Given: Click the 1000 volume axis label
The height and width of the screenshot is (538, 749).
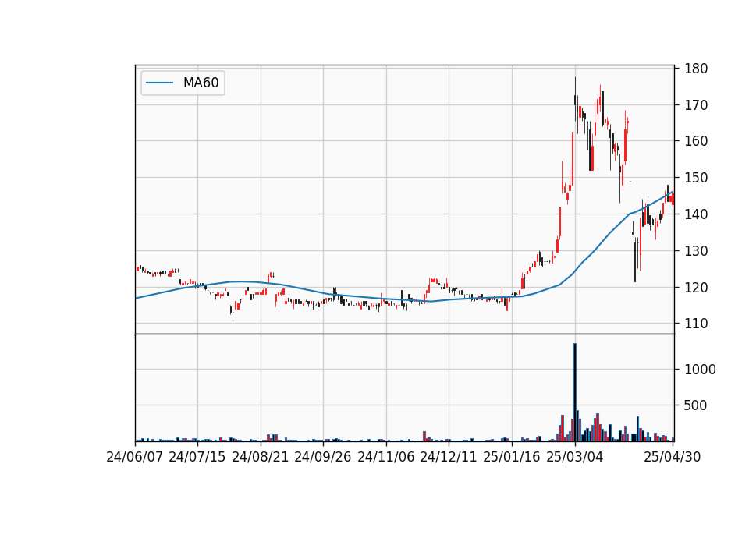Looking at the screenshot, I should 701,370.
